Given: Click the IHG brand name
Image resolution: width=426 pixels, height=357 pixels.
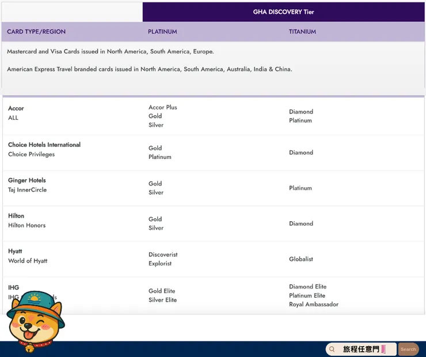Looking at the screenshot, I should pos(14,287).
